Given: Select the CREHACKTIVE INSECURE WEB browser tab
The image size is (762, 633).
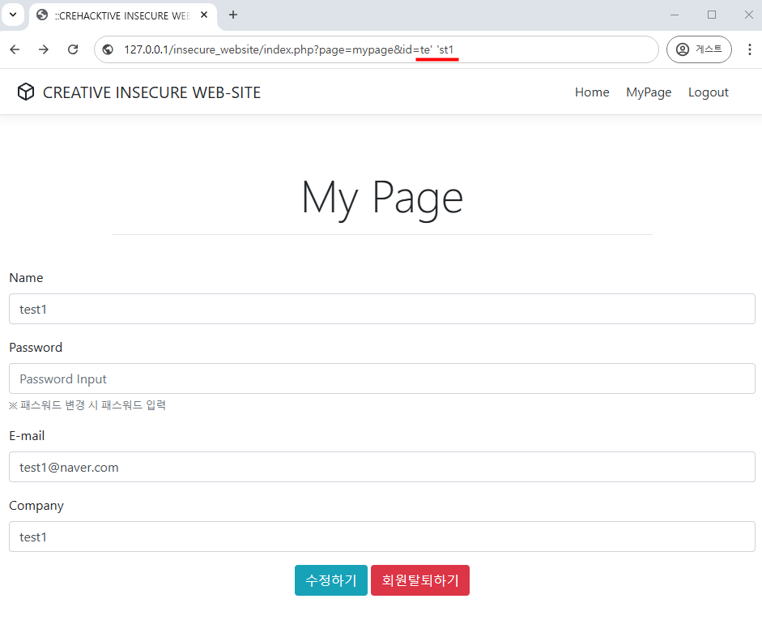Looking at the screenshot, I should [x=123, y=15].
